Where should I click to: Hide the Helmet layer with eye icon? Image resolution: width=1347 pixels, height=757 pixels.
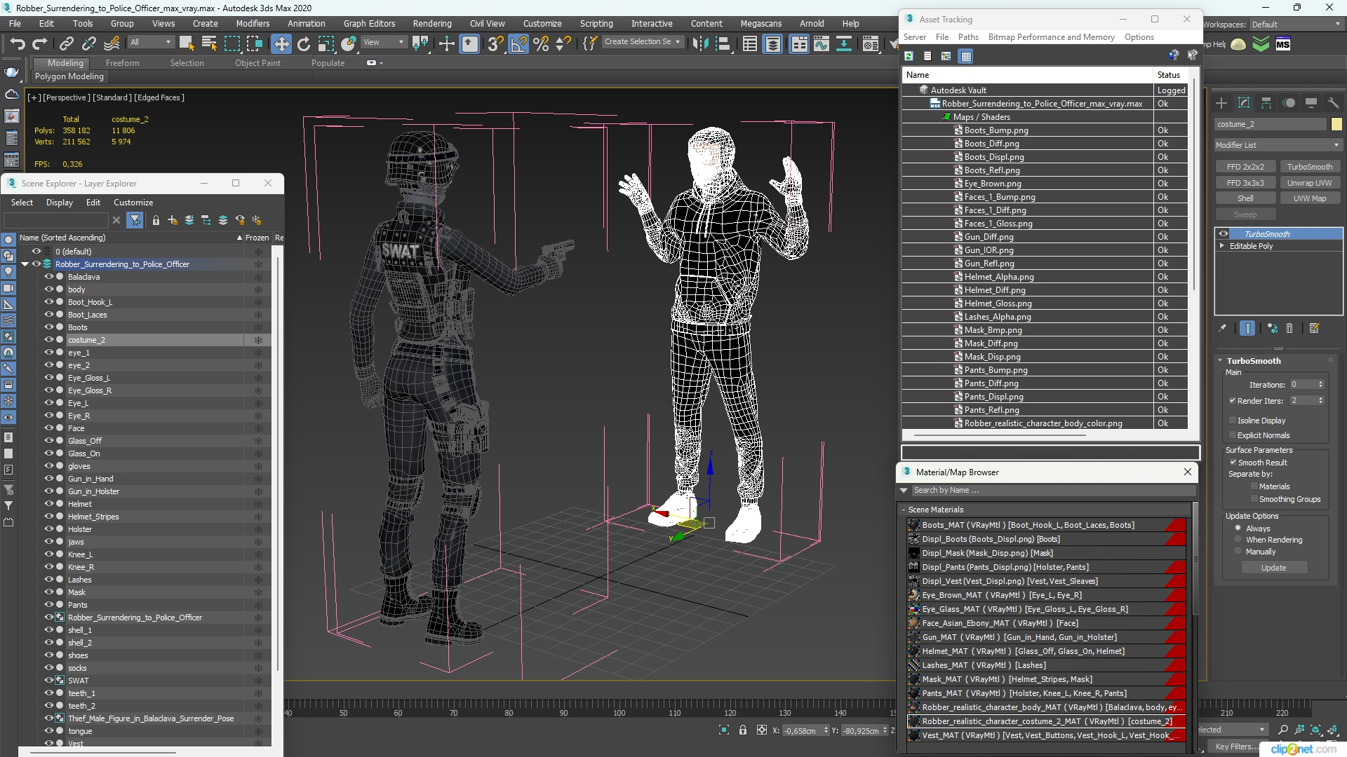pos(49,504)
